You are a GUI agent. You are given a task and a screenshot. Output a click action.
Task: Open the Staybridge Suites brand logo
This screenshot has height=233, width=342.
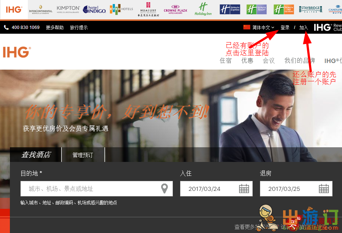tap(311, 10)
